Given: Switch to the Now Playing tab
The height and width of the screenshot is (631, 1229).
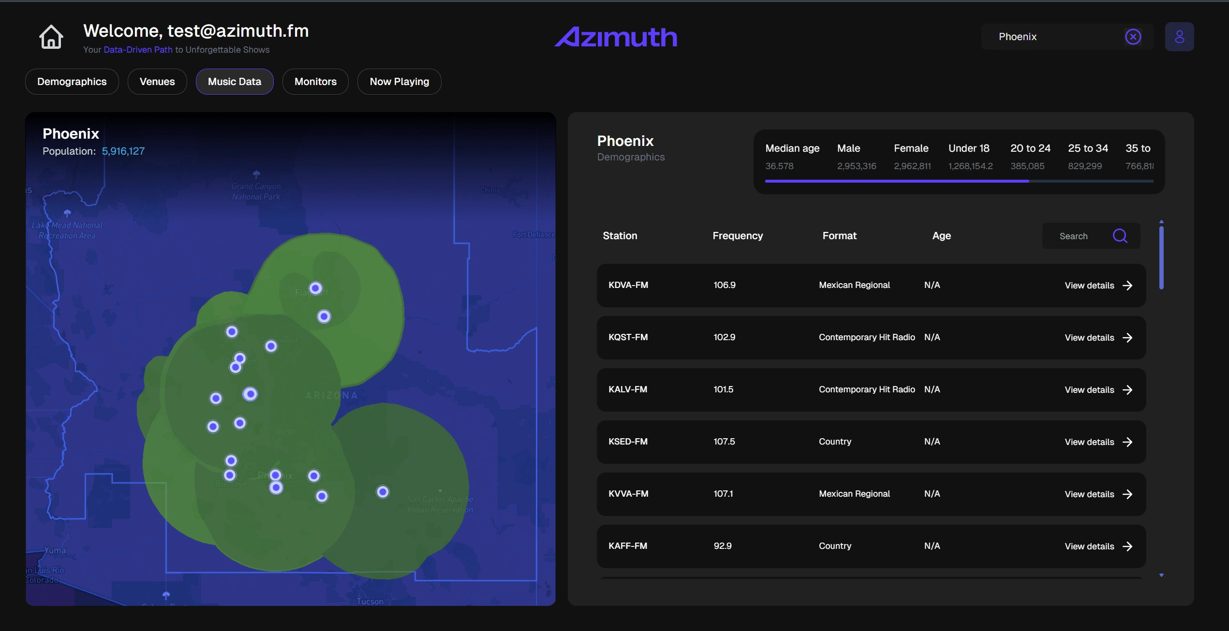Looking at the screenshot, I should [x=400, y=82].
